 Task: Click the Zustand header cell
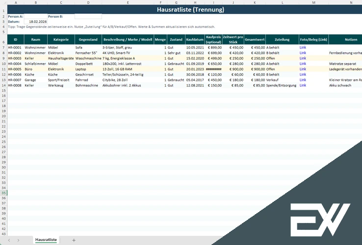tap(176, 40)
